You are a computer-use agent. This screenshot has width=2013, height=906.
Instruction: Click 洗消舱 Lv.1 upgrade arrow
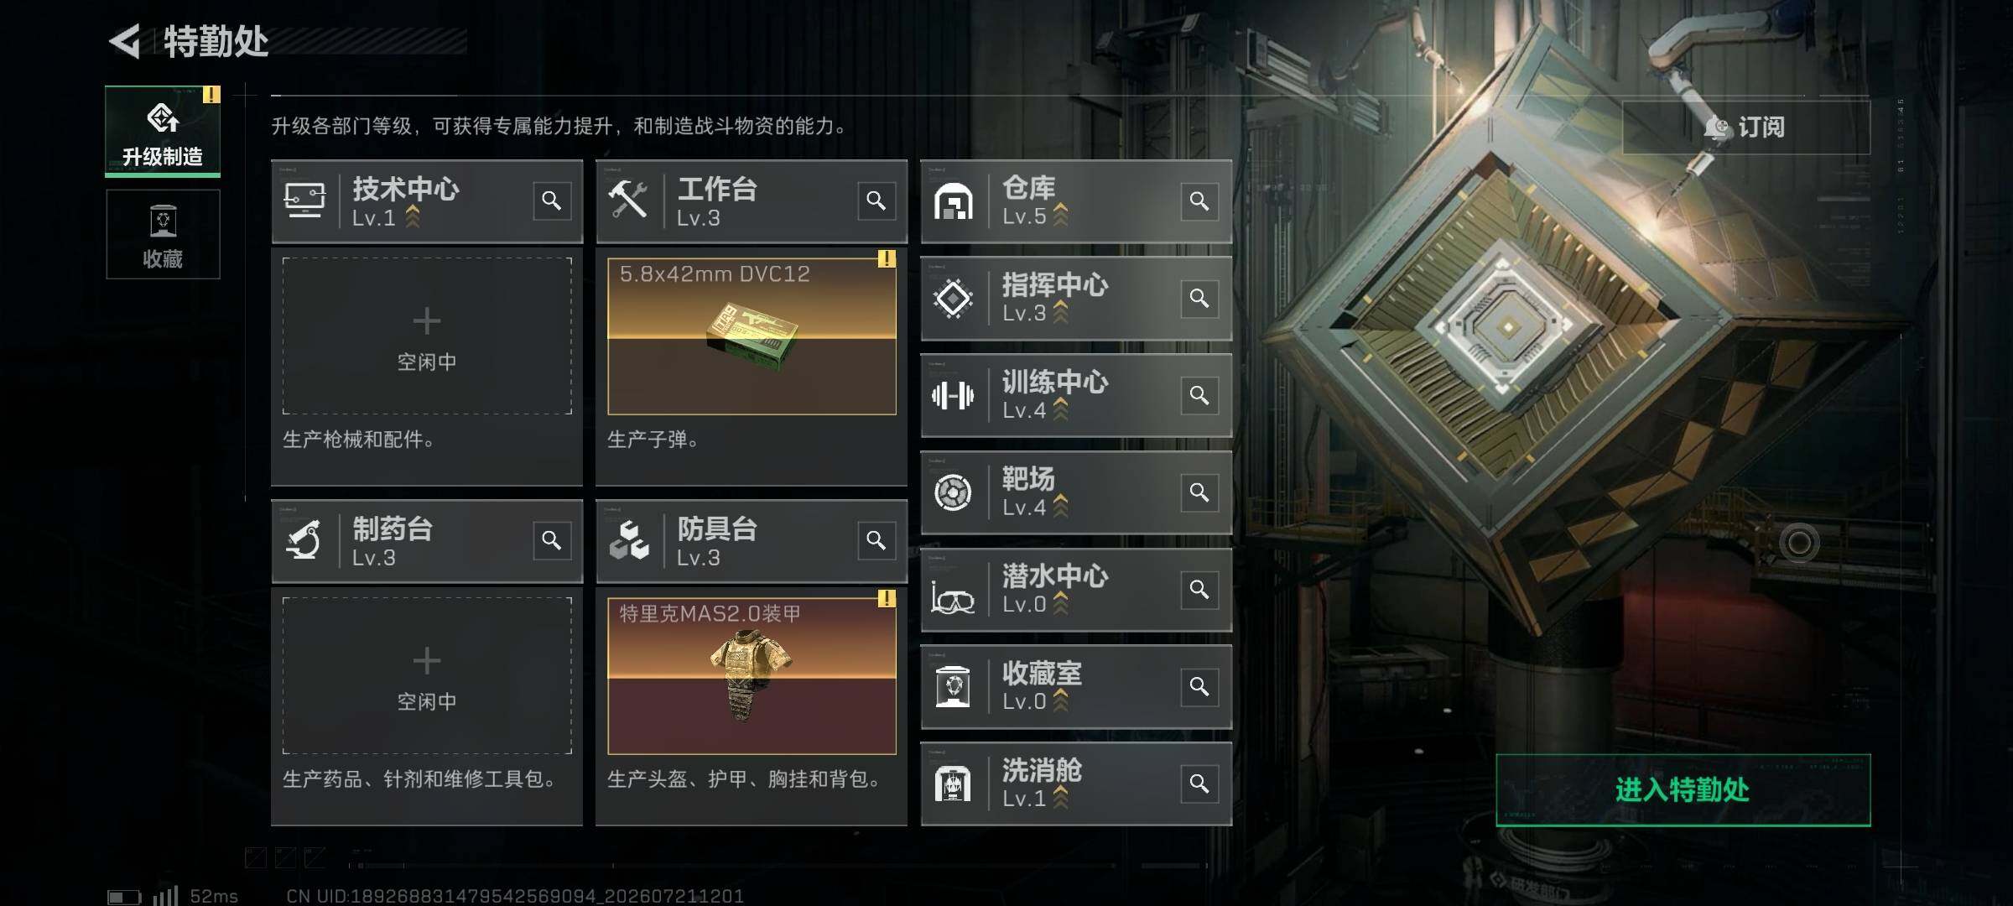pos(1061,797)
